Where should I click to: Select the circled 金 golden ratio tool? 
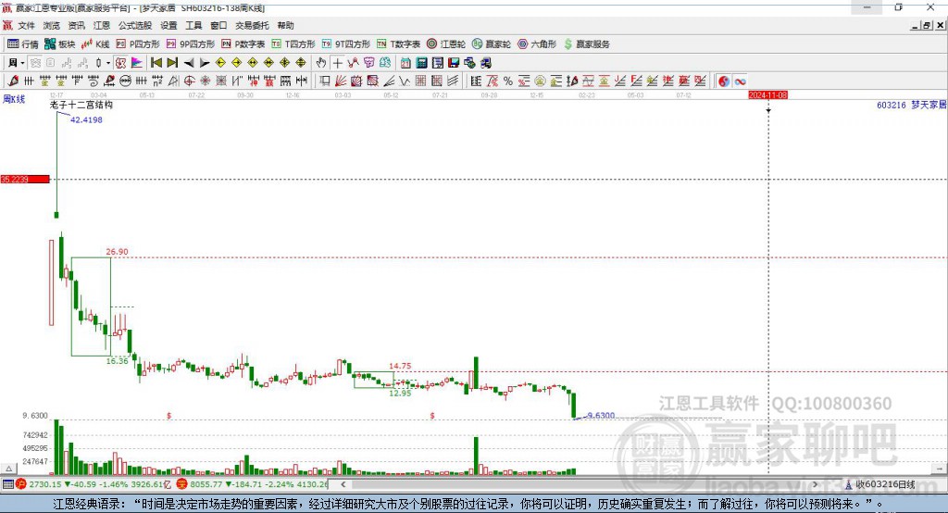tap(540, 81)
